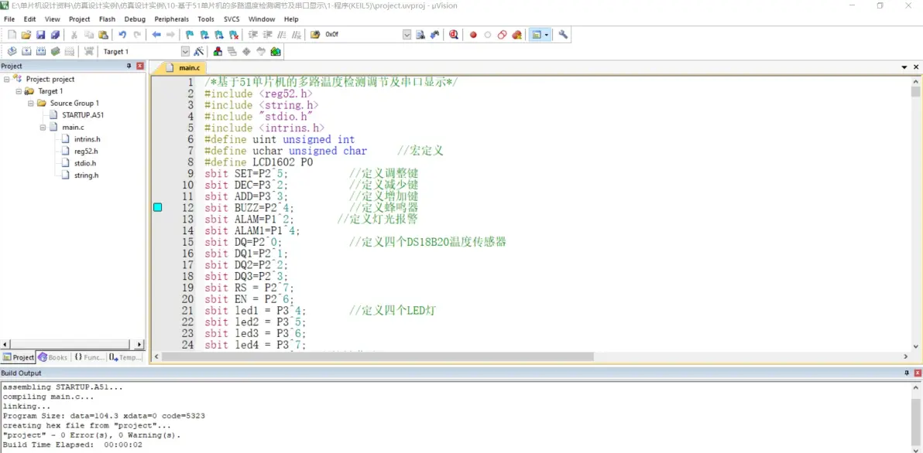Open Options for Target with the magic wand icon
This screenshot has height=453, width=923.
(199, 52)
